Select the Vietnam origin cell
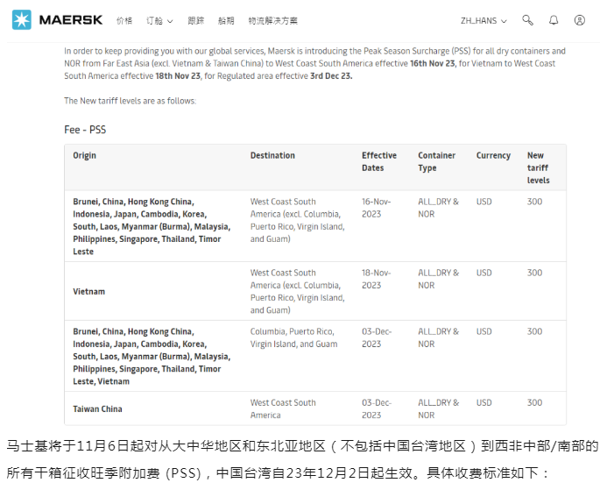The image size is (607, 497). (x=89, y=291)
